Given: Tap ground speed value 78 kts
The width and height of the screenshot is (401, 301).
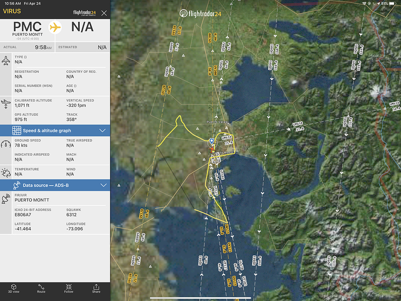Looking at the screenshot, I should pos(21,145).
